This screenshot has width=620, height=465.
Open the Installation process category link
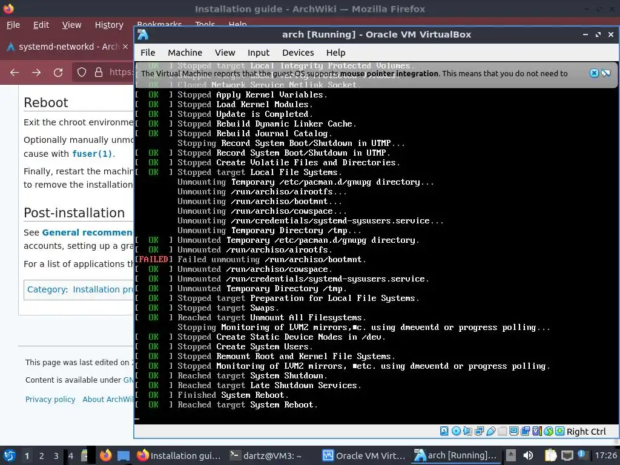pyautogui.click(x=103, y=289)
